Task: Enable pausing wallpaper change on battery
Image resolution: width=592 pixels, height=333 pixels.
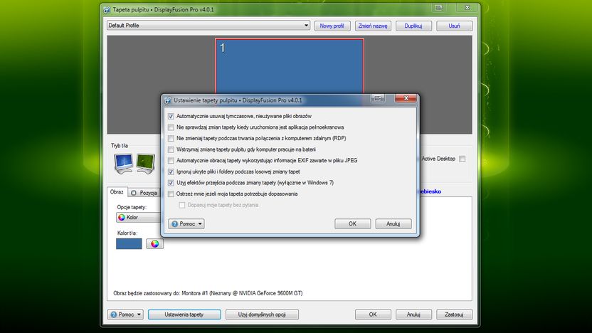Action: [171, 149]
